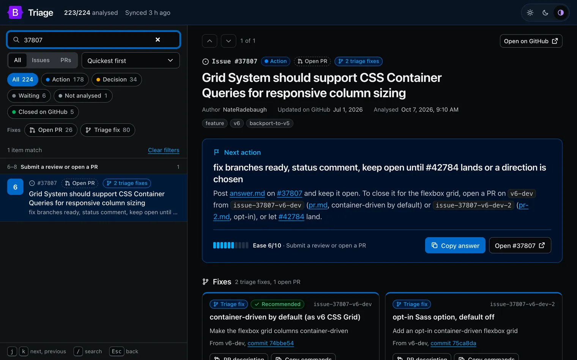
Task: Toggle the Open PR 26 fixes filter
Action: pos(51,130)
